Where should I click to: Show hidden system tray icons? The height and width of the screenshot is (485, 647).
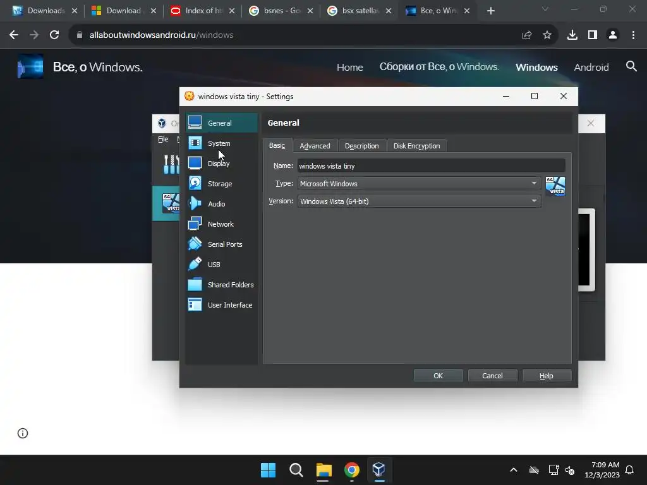(x=514, y=470)
